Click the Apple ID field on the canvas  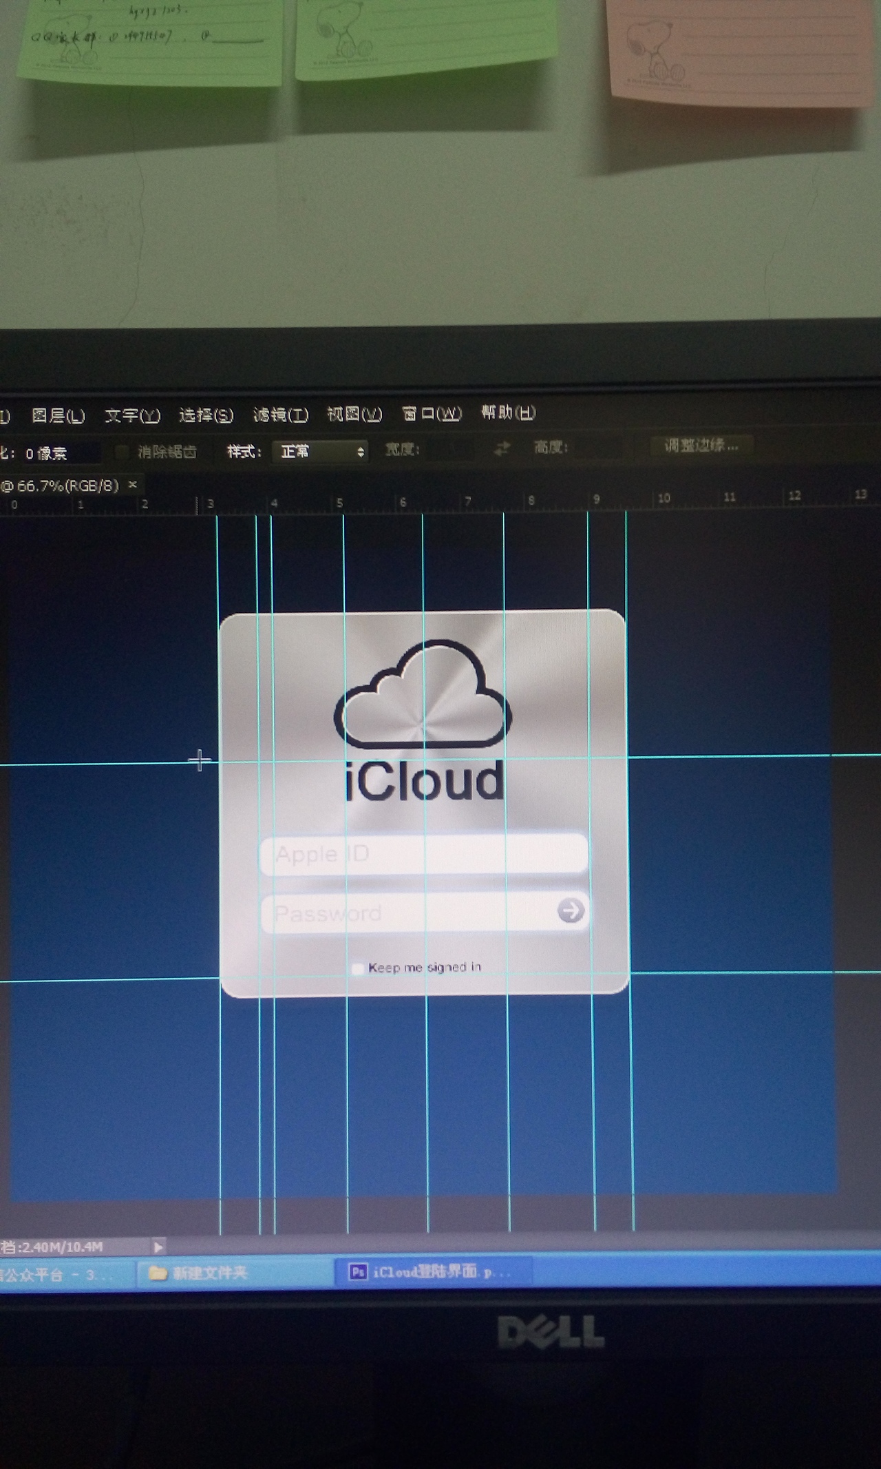pyautogui.click(x=424, y=854)
